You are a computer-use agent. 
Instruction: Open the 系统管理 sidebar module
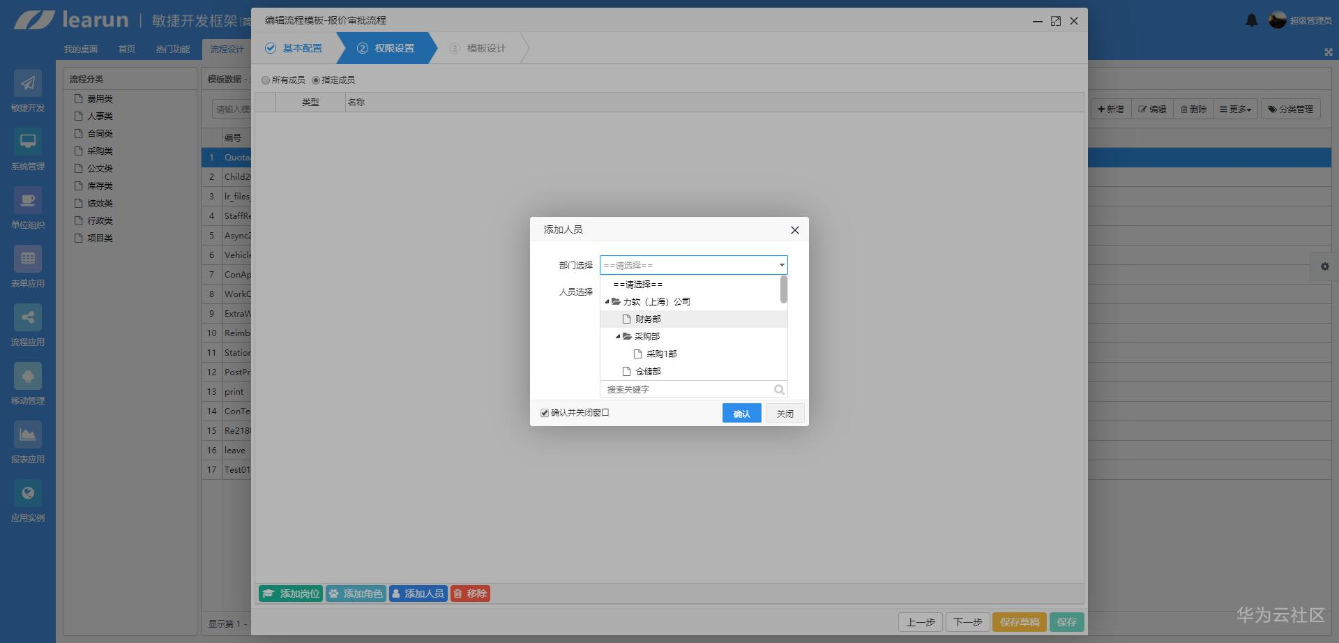click(x=28, y=150)
